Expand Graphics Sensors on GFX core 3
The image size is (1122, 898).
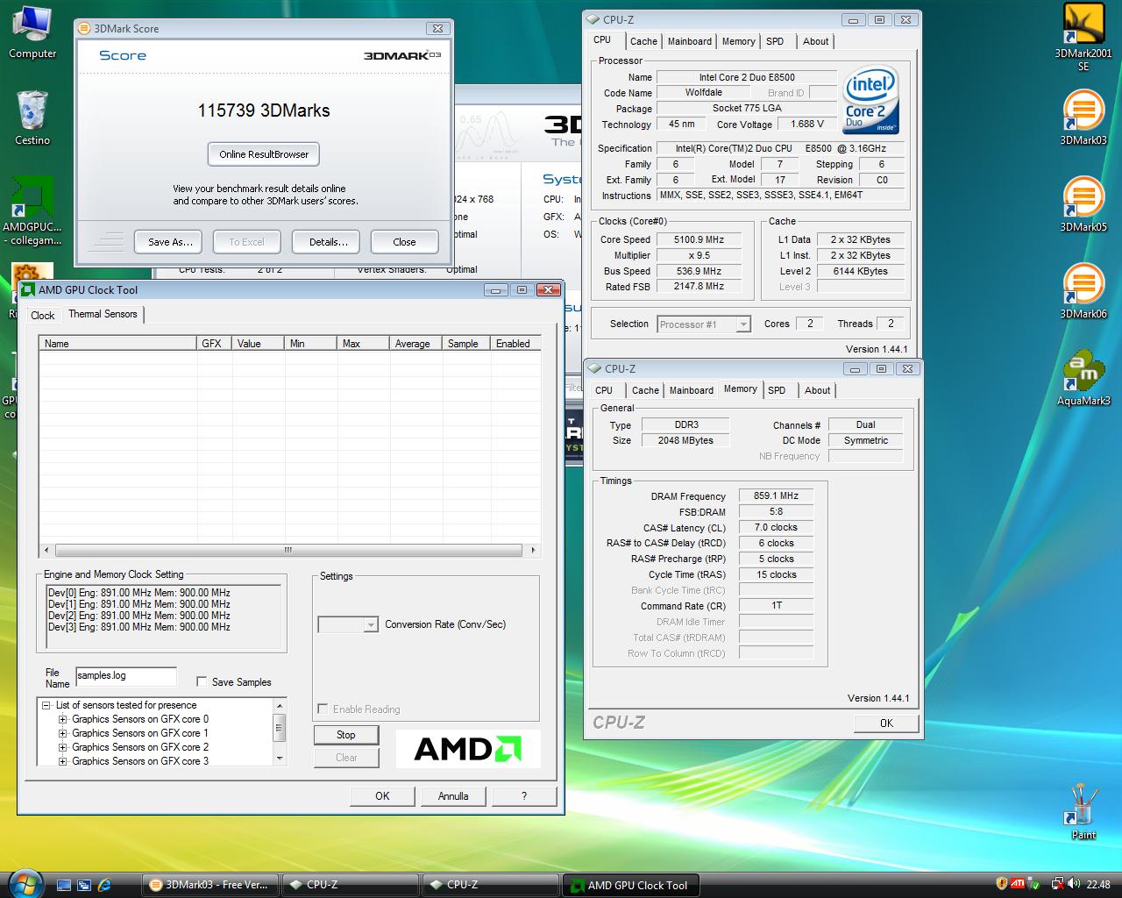pyautogui.click(x=62, y=761)
